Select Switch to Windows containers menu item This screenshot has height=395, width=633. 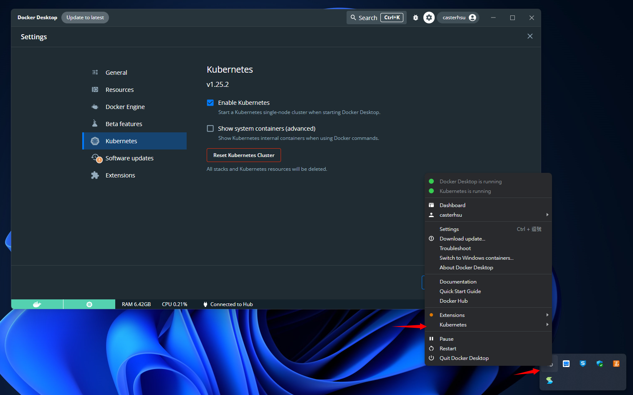[x=476, y=258]
